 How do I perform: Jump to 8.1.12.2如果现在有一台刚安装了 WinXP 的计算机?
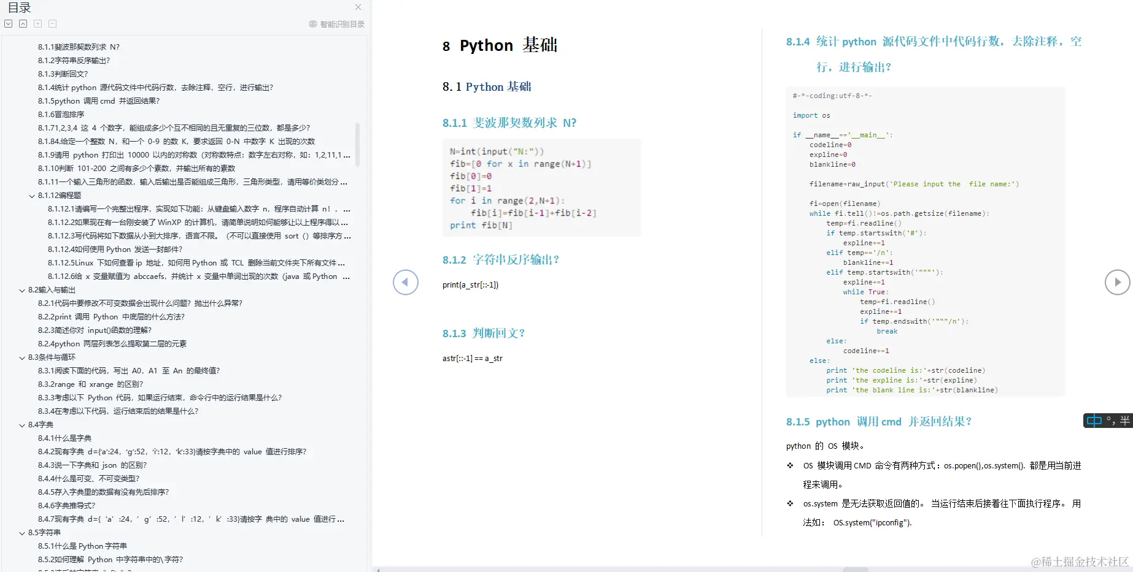(x=198, y=223)
